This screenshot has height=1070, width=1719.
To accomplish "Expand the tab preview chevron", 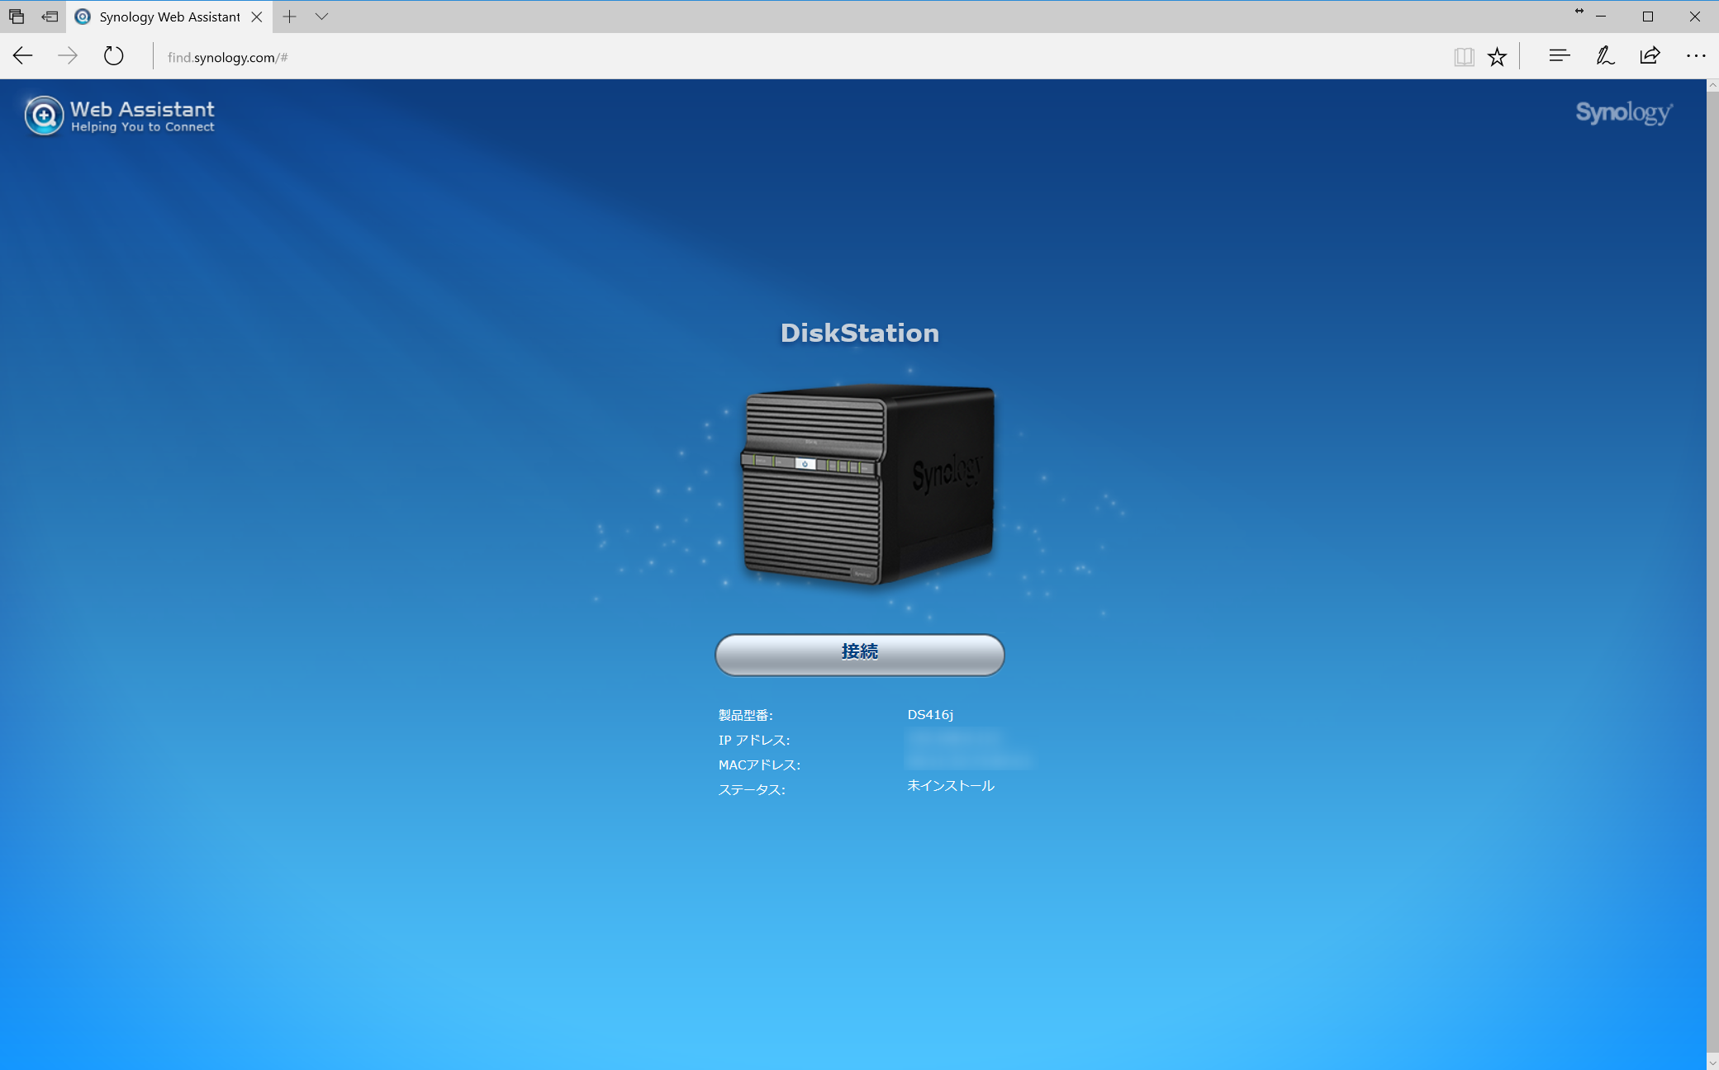I will (321, 17).
